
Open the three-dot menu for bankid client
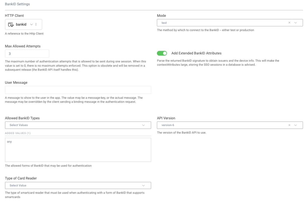(x=36, y=25)
